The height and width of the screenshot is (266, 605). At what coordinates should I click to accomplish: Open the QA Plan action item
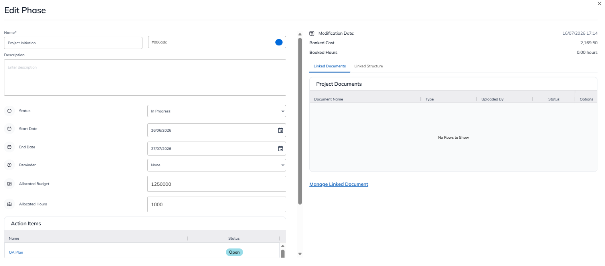16,252
